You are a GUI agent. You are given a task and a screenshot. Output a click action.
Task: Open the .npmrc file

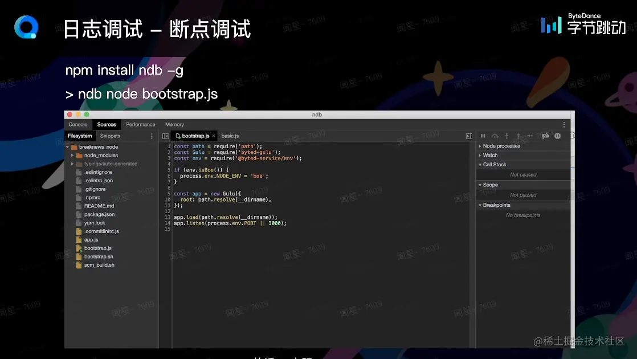[x=92, y=198]
